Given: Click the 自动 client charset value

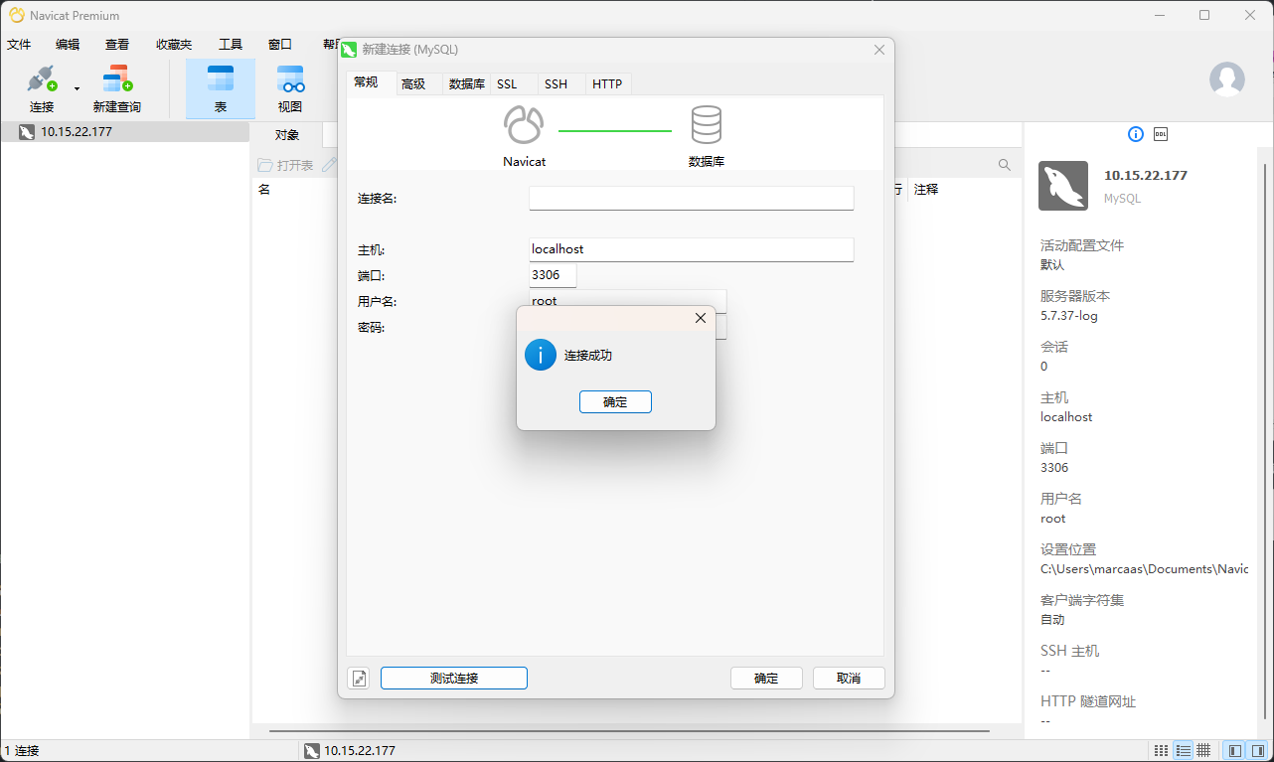Looking at the screenshot, I should [1052, 620].
